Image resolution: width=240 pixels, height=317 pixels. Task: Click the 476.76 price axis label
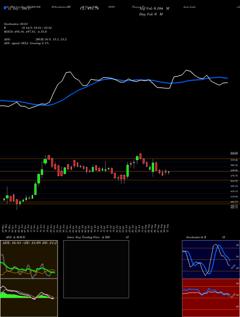pos(234,176)
